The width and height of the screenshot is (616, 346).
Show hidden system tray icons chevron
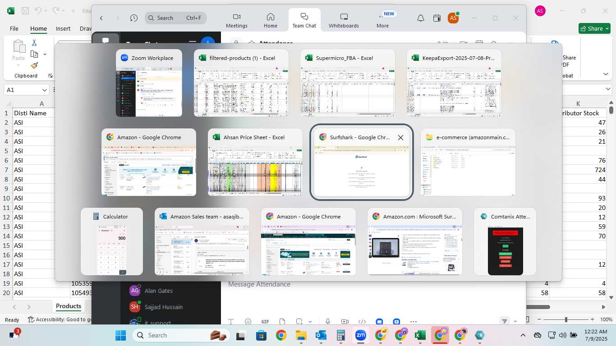tap(523, 335)
